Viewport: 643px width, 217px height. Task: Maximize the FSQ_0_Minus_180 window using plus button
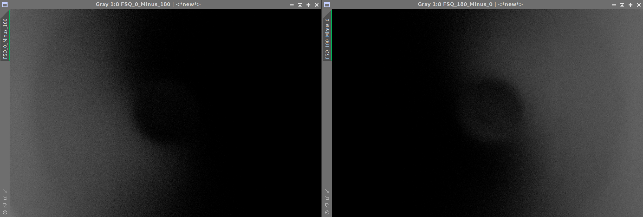pyautogui.click(x=308, y=5)
